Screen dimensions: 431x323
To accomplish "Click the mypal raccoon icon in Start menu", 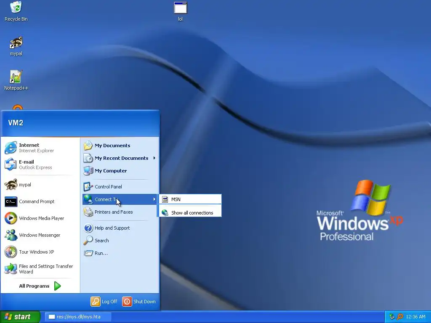I will 11,185.
